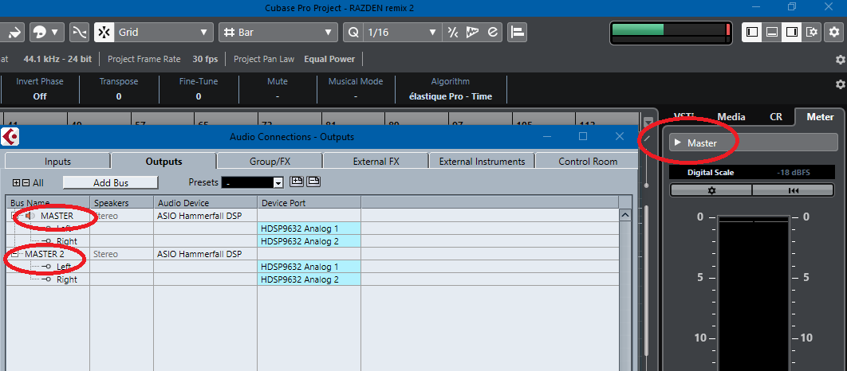
Task: Reset meter peaks with the rewind icon
Action: [793, 190]
